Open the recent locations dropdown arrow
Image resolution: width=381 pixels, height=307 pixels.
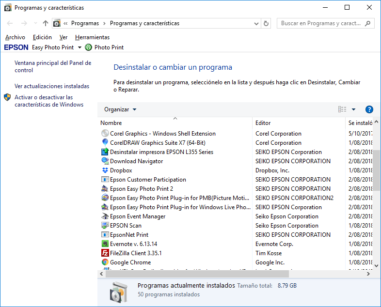click(35, 23)
